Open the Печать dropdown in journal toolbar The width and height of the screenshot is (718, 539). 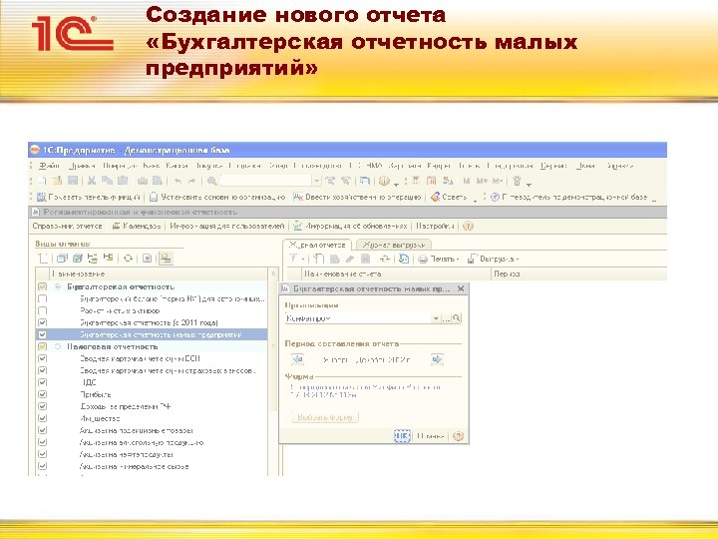458,260
